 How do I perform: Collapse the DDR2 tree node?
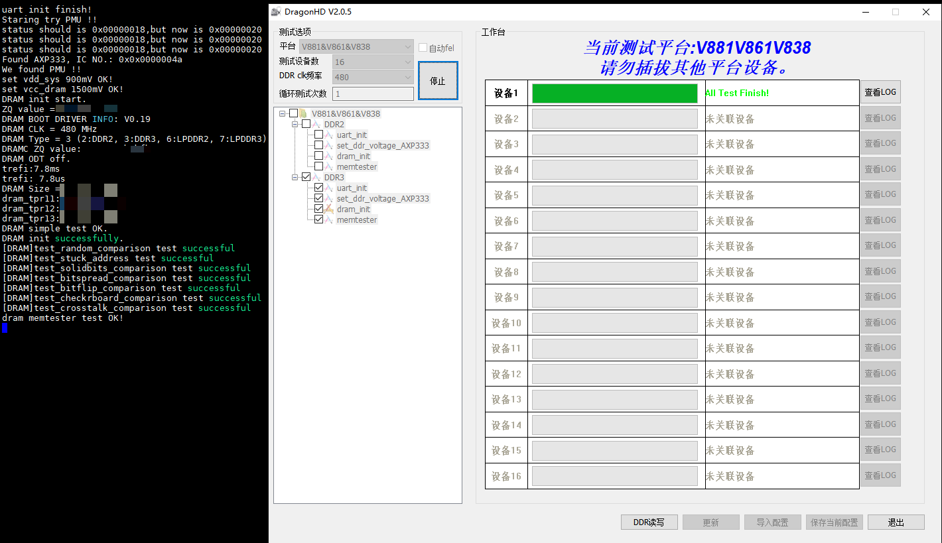click(295, 124)
